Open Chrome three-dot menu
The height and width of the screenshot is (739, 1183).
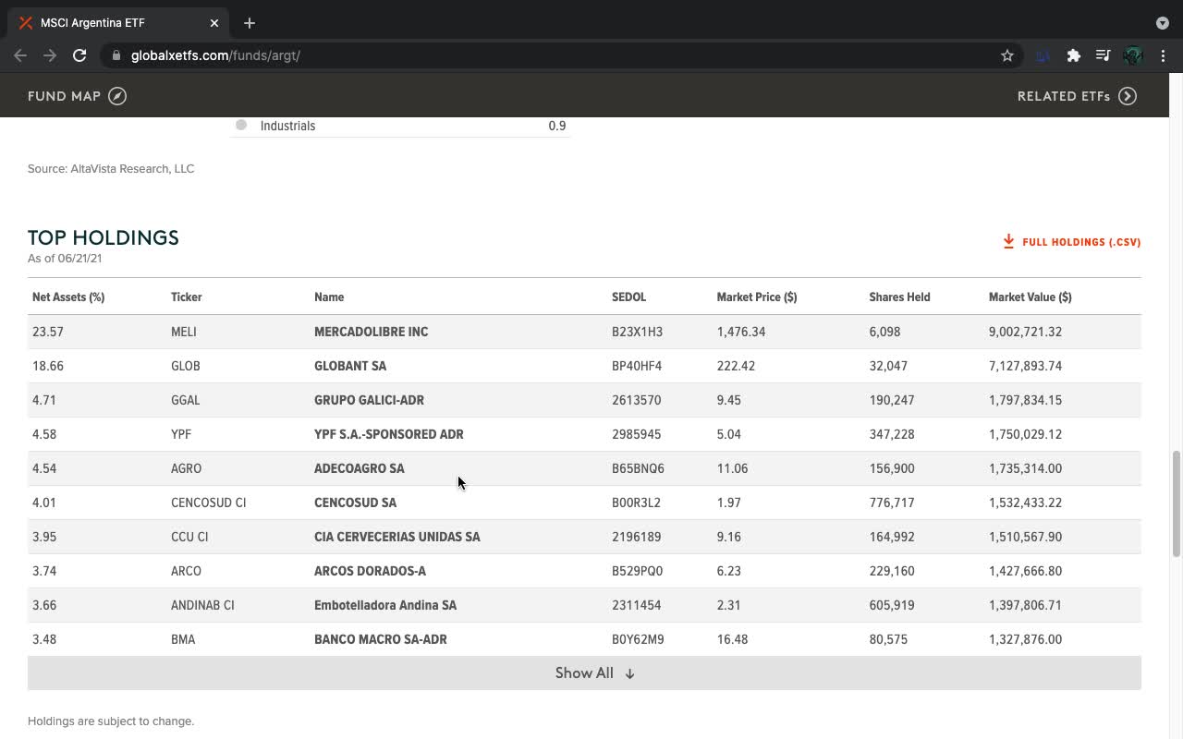pyautogui.click(x=1163, y=55)
